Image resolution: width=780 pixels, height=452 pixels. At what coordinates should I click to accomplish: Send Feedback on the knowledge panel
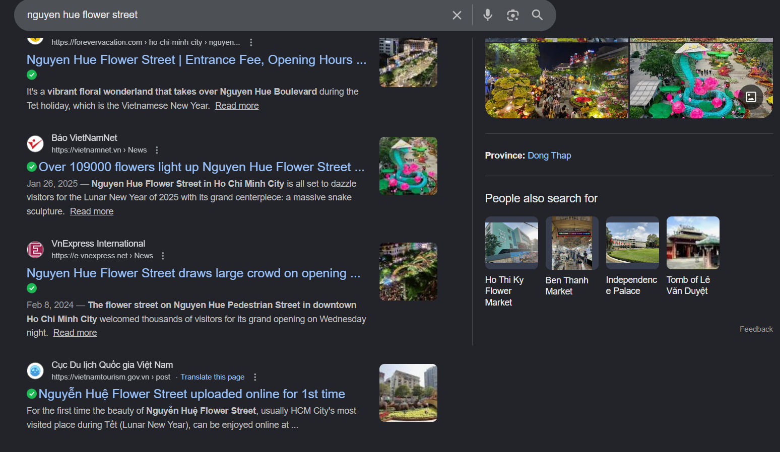pyautogui.click(x=756, y=329)
